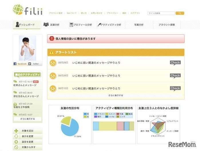200x151 pixels.
Task: Click the dashboard person icon
Action: click(x=17, y=24)
